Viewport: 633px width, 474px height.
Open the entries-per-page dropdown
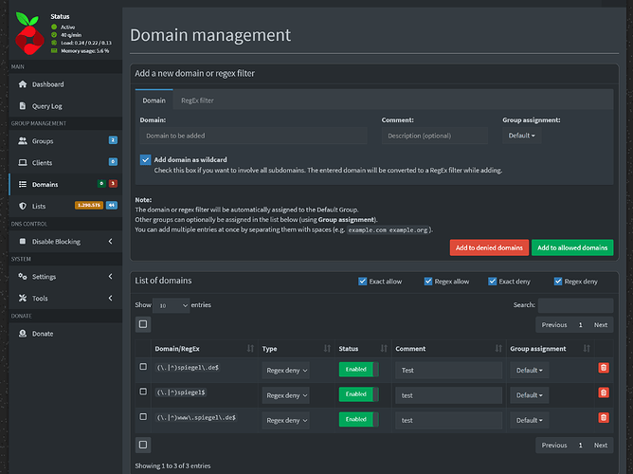click(x=172, y=305)
